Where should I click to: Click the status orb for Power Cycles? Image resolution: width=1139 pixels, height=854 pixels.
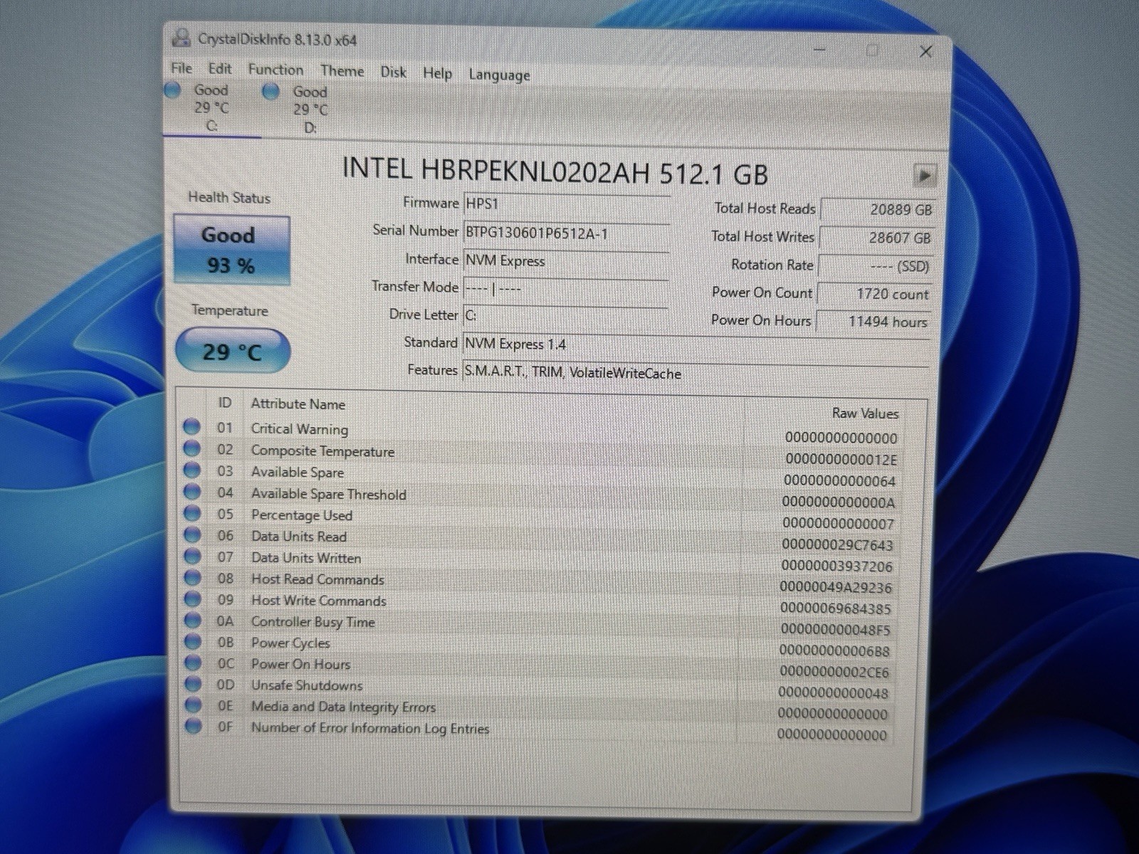(x=193, y=641)
